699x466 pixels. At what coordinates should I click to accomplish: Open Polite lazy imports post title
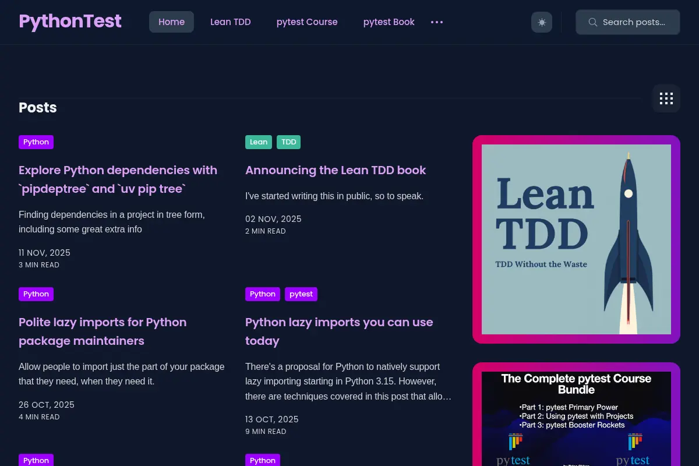coord(103,331)
